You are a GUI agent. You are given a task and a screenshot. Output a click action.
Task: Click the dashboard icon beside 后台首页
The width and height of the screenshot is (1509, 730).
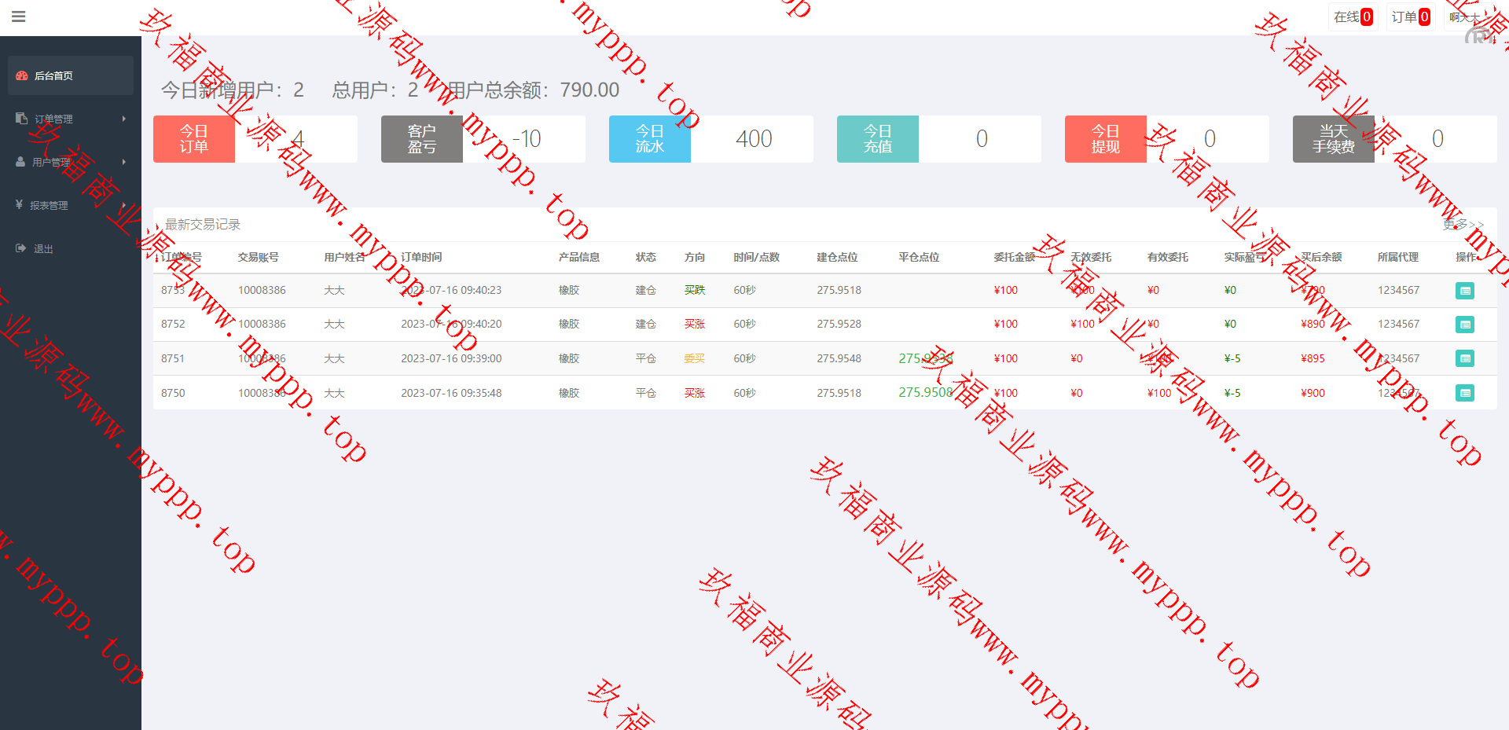tap(22, 76)
